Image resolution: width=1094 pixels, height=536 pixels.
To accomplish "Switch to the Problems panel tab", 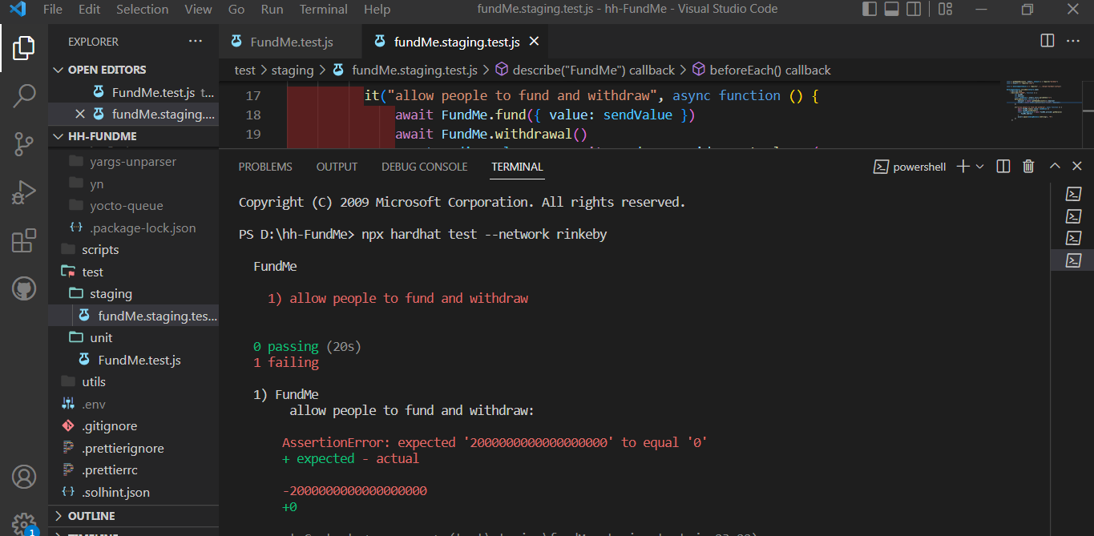I will click(x=265, y=167).
